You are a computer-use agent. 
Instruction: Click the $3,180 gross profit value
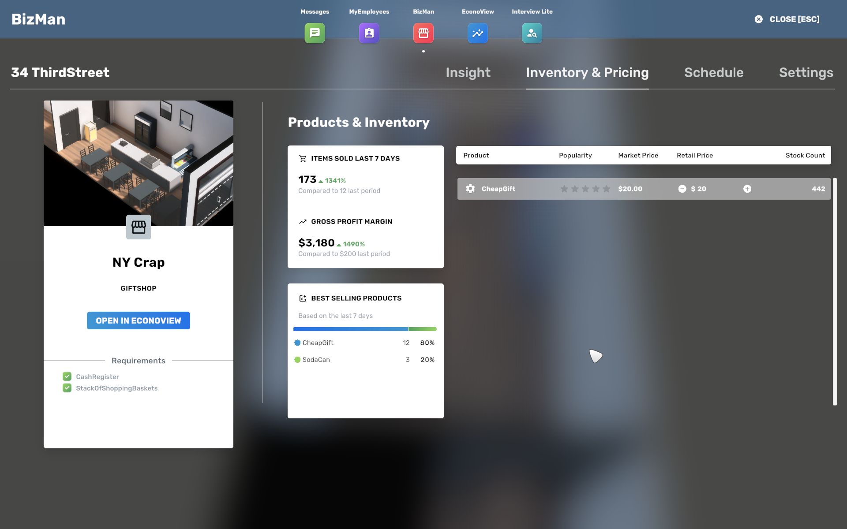316,243
